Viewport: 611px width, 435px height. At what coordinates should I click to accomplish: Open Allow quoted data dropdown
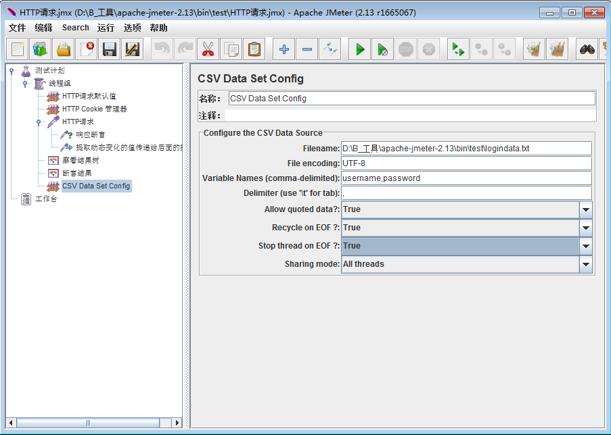[x=585, y=209]
